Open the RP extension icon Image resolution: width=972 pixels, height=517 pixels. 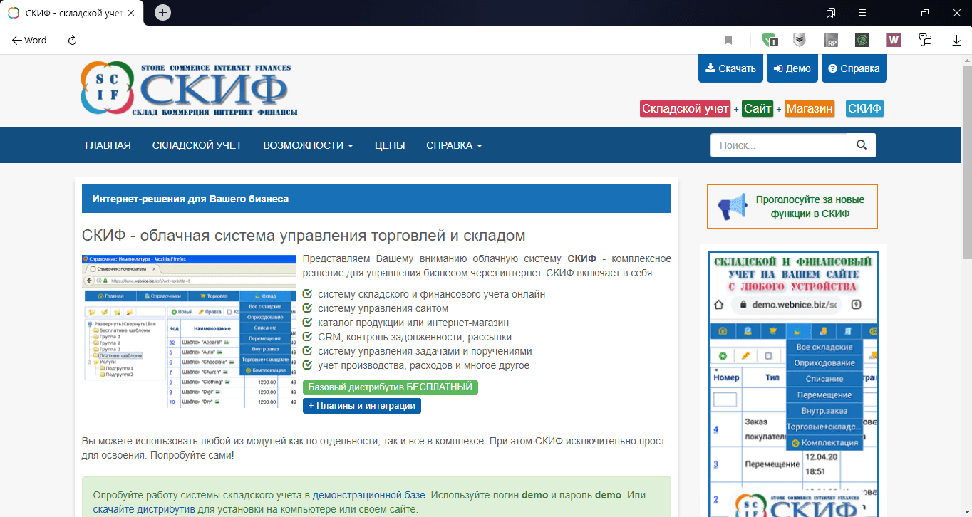point(831,41)
